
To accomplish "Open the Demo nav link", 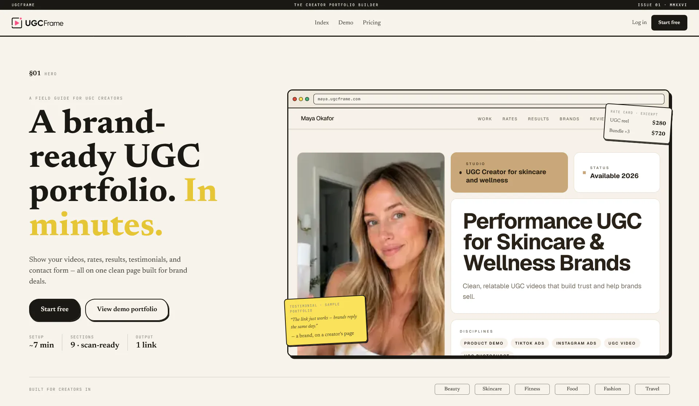I will click(x=345, y=23).
